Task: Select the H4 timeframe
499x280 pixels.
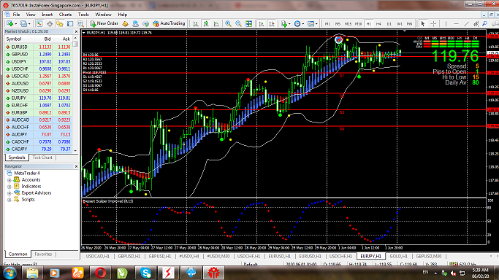Action: (378, 24)
